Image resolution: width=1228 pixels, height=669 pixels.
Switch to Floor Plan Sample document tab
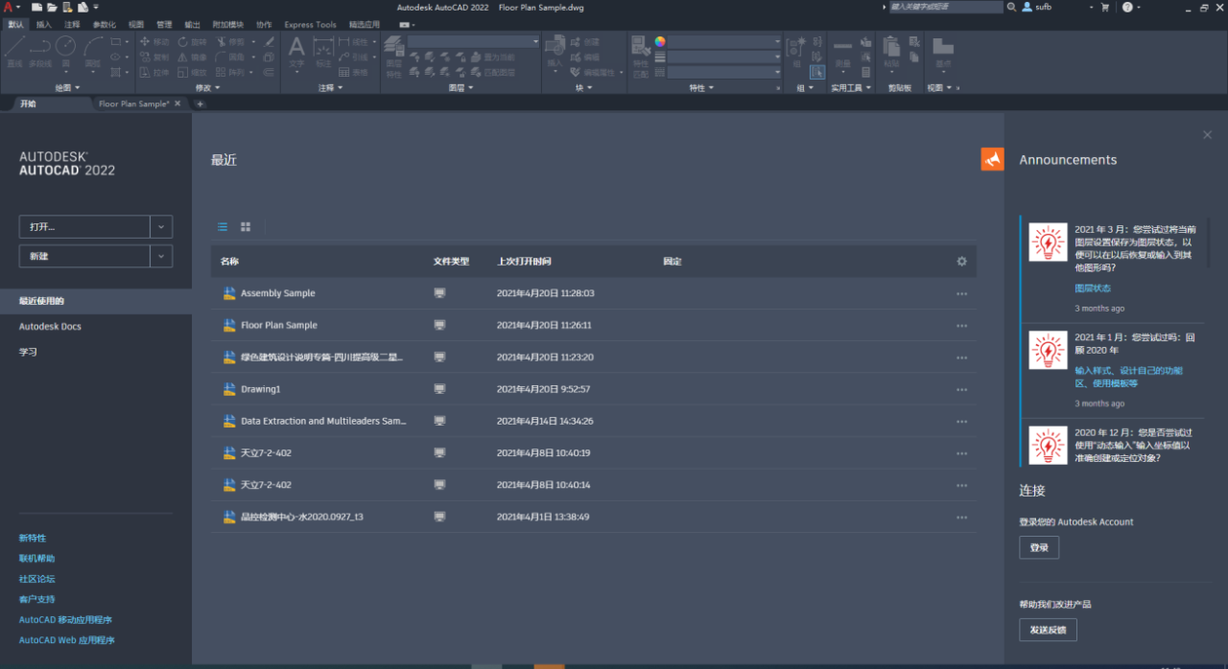[133, 104]
